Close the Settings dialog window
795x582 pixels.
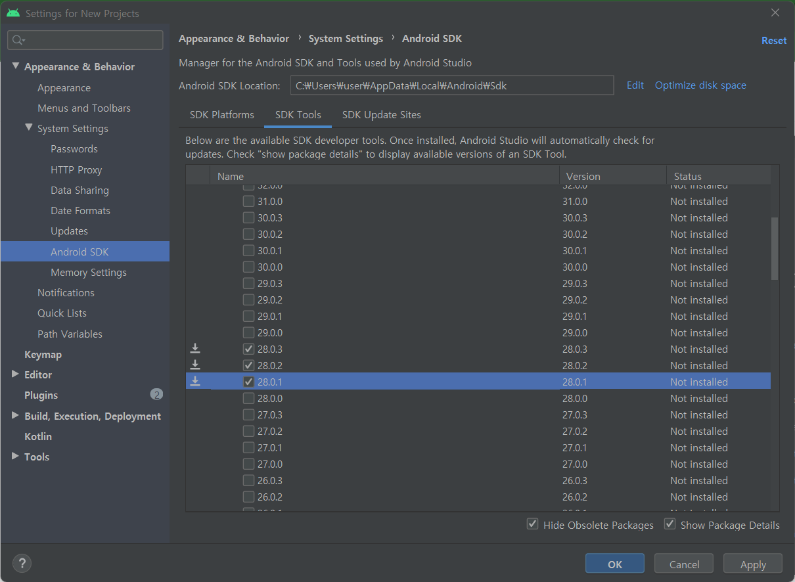click(x=775, y=12)
